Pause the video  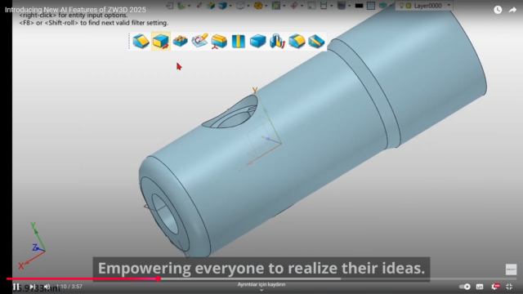16,287
